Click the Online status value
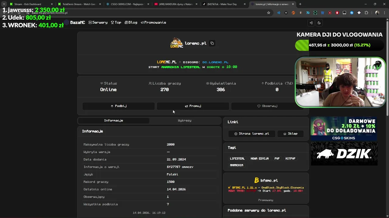389x218 pixels. [108, 90]
